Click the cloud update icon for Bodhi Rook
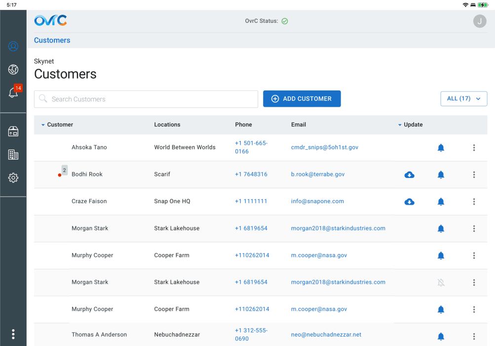 pos(409,174)
